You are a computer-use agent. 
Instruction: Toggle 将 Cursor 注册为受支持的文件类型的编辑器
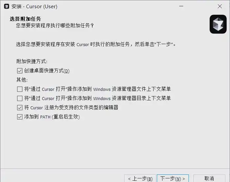pos(20,108)
